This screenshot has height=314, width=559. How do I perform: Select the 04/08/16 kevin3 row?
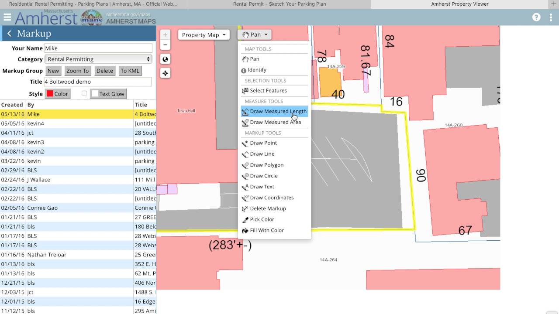point(78,142)
